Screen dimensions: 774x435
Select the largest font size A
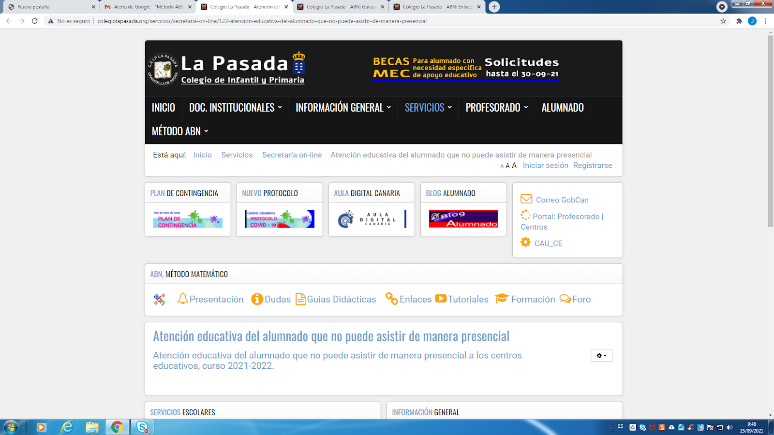click(514, 165)
